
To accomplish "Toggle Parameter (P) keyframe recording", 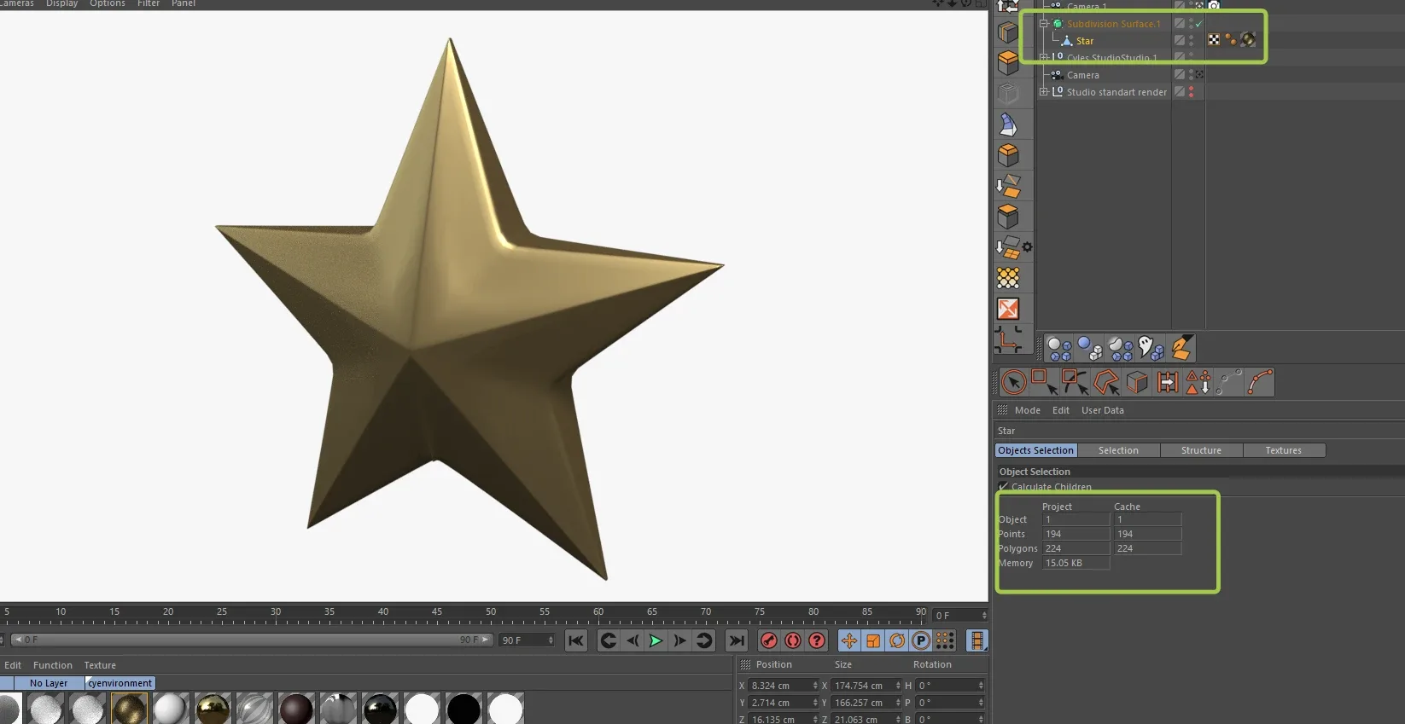I will (x=921, y=640).
